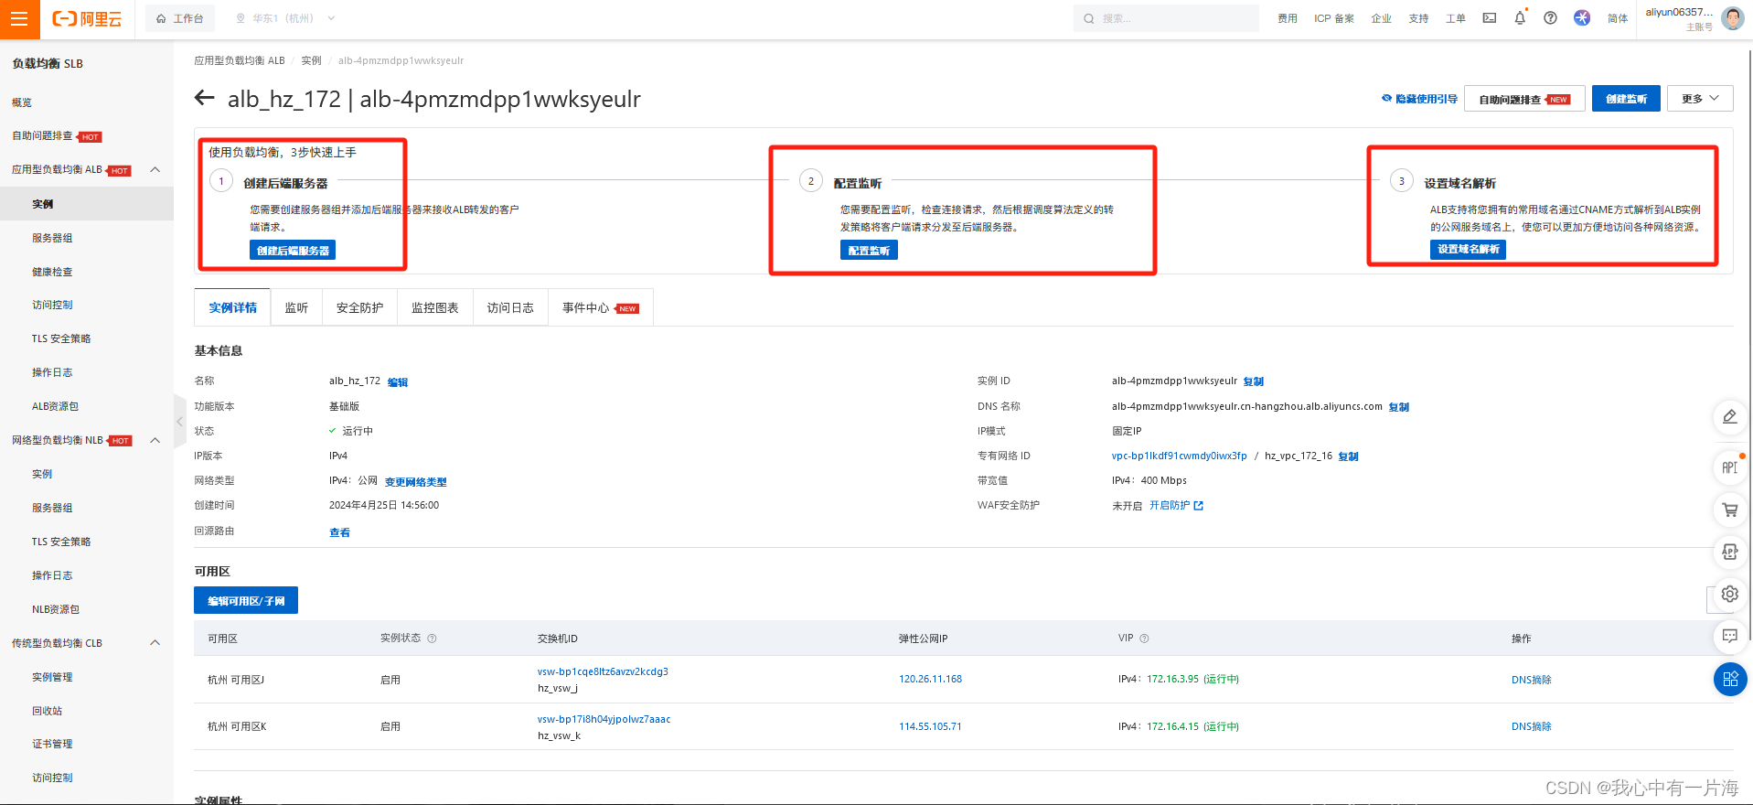The image size is (1753, 805).
Task: Go back using the left arrow
Action: [205, 98]
